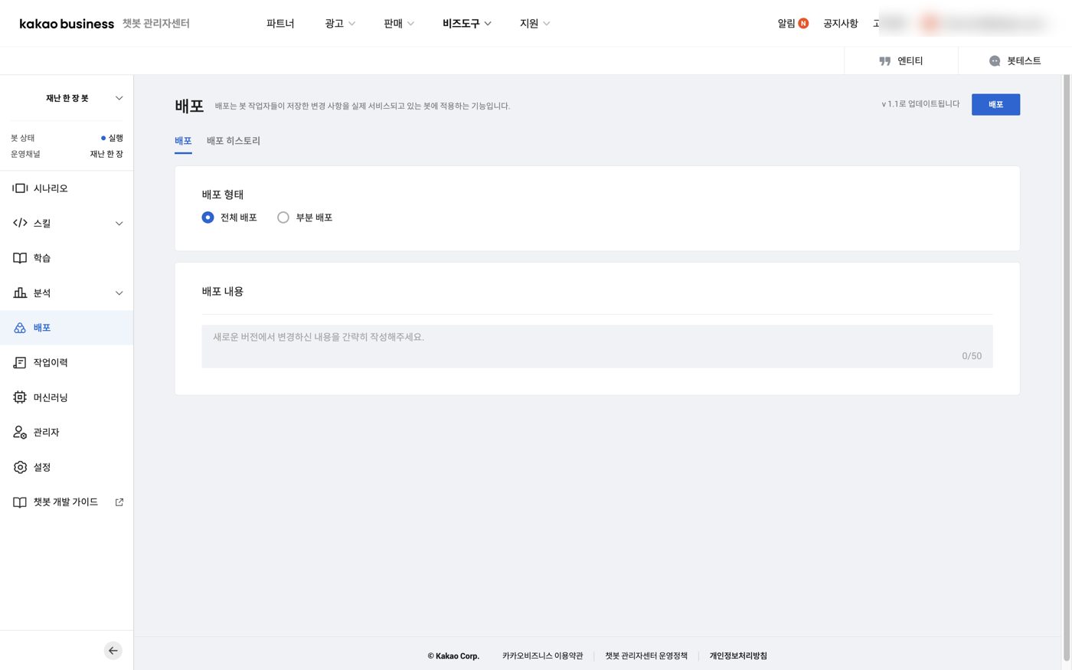The width and height of the screenshot is (1072, 670).
Task: Click the vertical page scrollbar
Action: (x=1067, y=368)
